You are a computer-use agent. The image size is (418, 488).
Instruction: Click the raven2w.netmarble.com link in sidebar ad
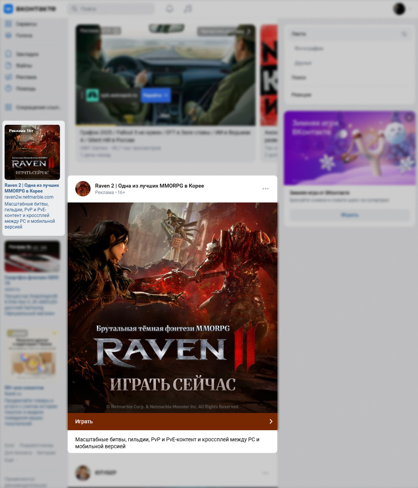point(29,197)
